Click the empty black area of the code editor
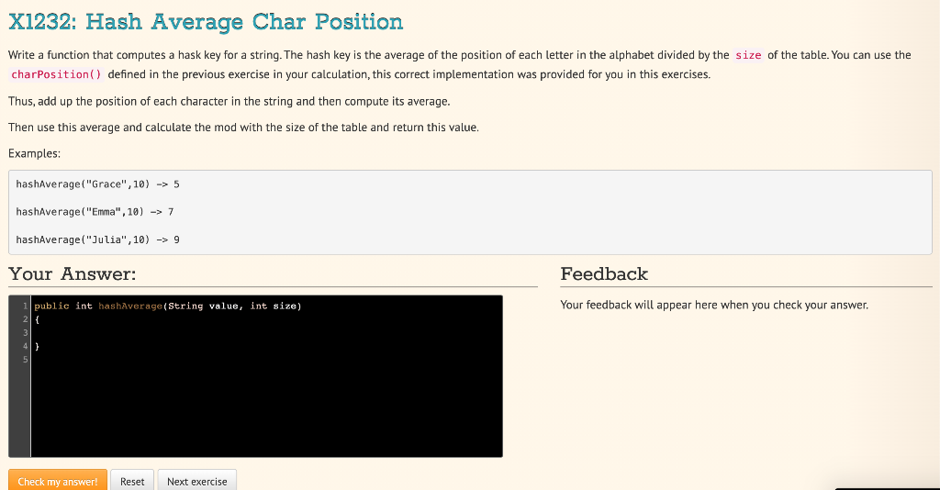 pyautogui.click(x=266, y=407)
